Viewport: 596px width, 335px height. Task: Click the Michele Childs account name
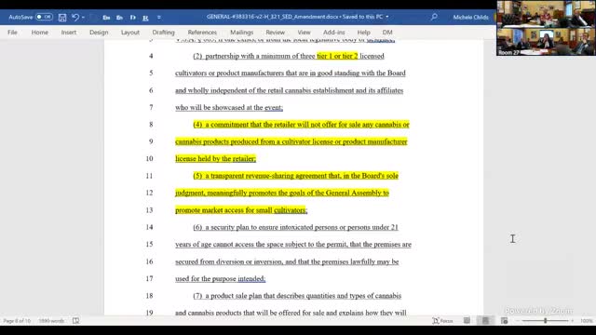pyautogui.click(x=470, y=17)
